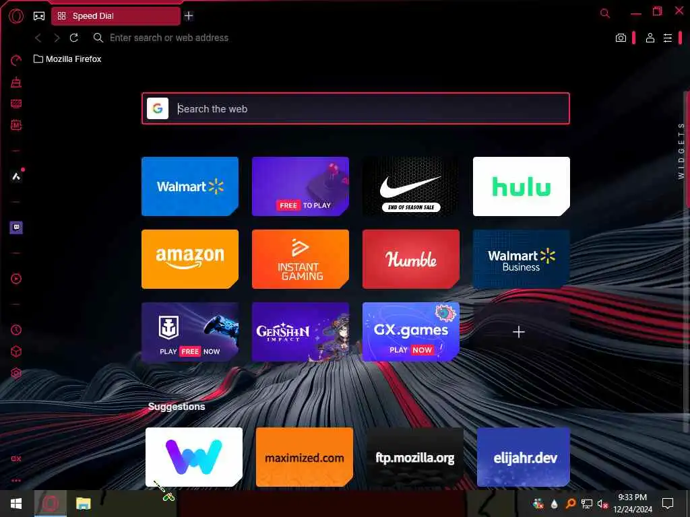Open Easy Setup sliders icon
The width and height of the screenshot is (690, 517).
tap(668, 38)
